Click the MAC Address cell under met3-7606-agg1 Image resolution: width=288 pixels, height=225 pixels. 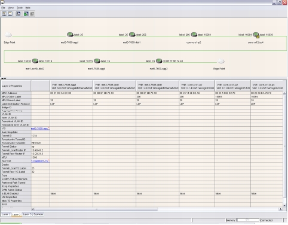click(x=71, y=93)
